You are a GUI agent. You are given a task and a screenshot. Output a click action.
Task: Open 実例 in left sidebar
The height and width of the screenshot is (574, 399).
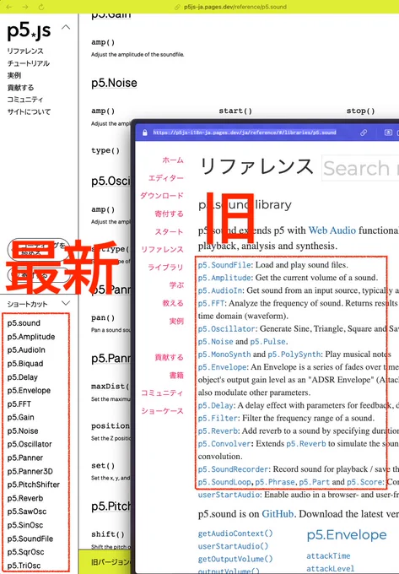(14, 75)
